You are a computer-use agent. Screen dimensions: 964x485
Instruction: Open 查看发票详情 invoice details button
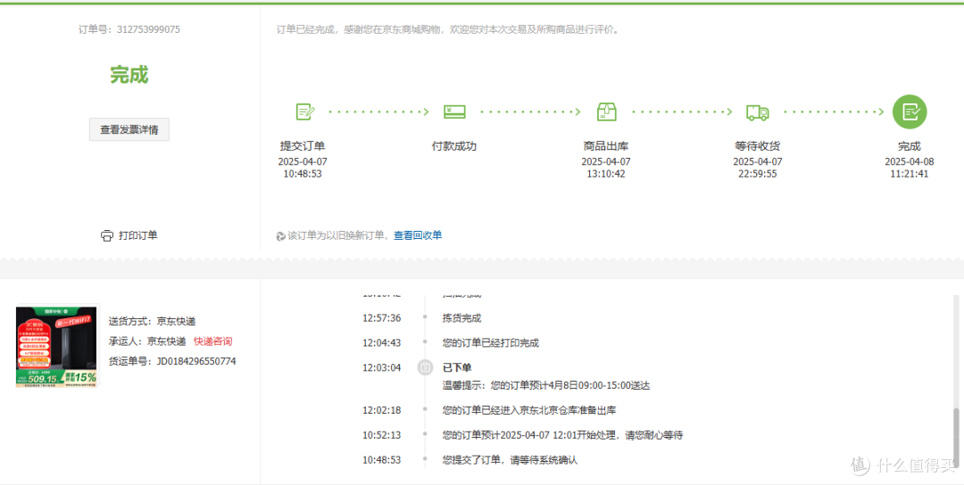tap(129, 129)
